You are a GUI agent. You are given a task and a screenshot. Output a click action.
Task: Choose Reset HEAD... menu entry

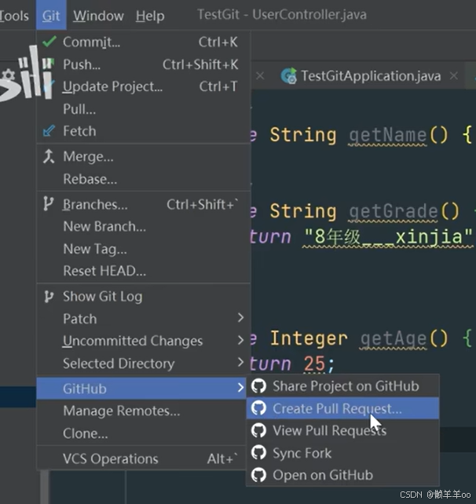point(144,271)
